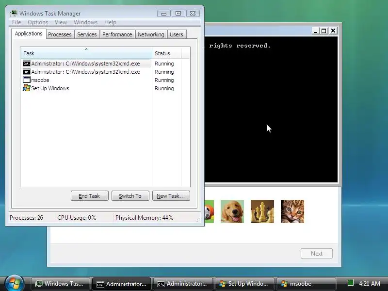Click the green CPU meter tray icon
Image resolution: width=388 pixels, height=291 pixels.
coord(350,283)
